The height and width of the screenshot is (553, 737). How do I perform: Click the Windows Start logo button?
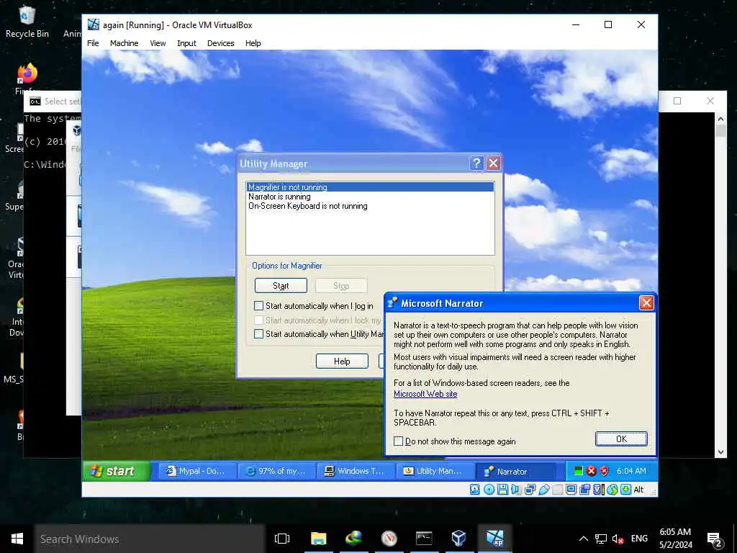[x=17, y=539]
